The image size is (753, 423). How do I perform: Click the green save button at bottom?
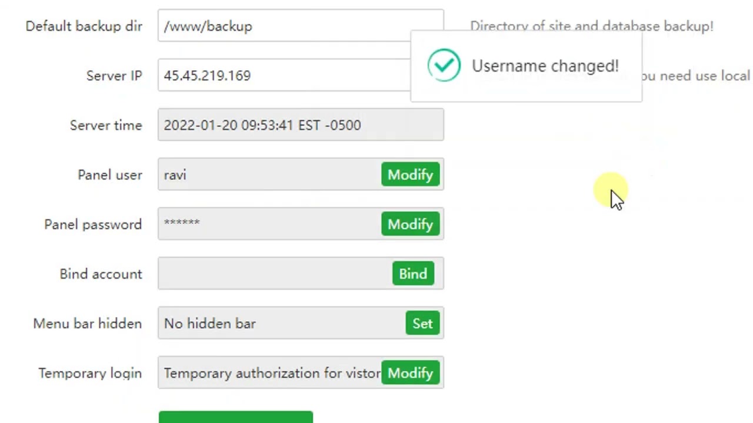click(235, 417)
